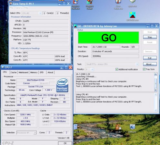Switch to the Cache tab in CPU-Z
Viewport: 160px width, 145px height.
point(14,72)
